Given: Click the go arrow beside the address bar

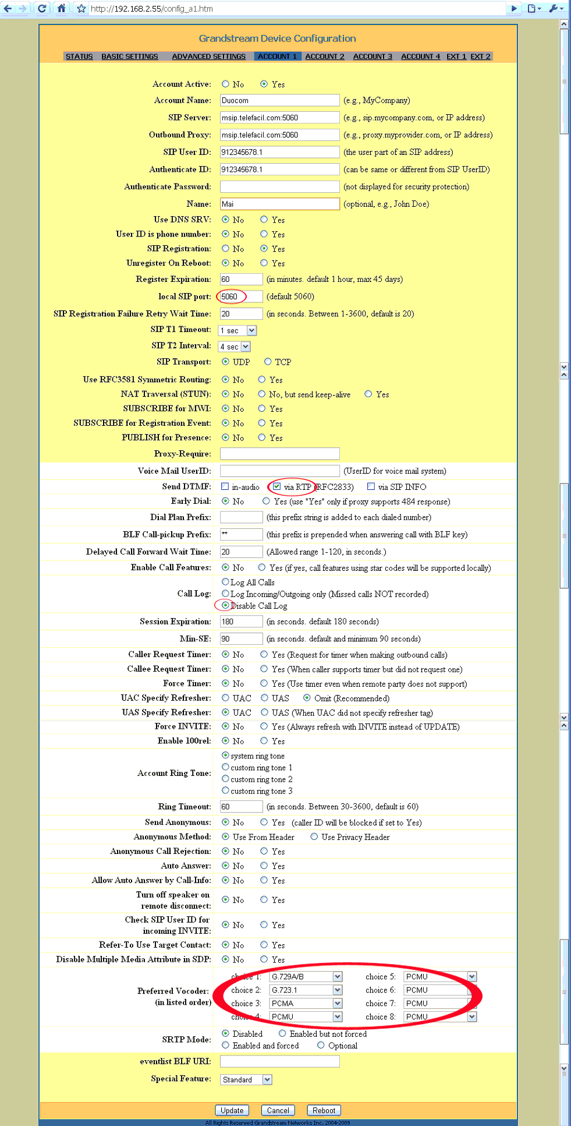Looking at the screenshot, I should [513, 8].
